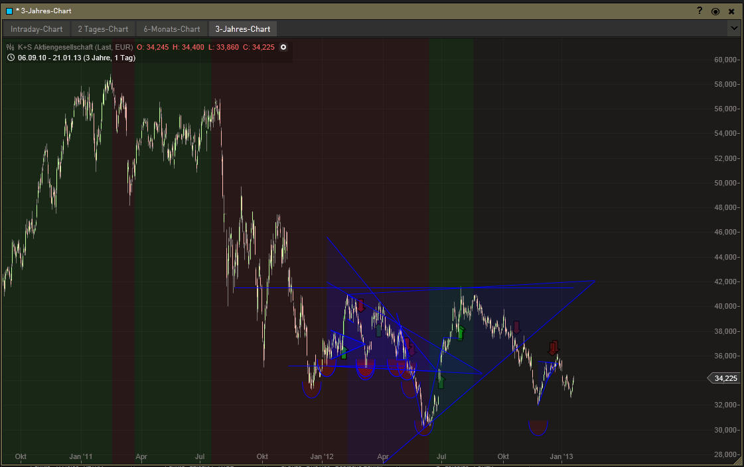Click the blue square window icon
This screenshot has width=744, height=467.
tap(9, 11)
